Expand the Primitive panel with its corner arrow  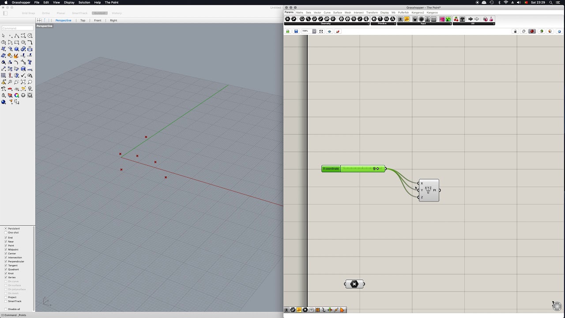[x=395, y=23]
